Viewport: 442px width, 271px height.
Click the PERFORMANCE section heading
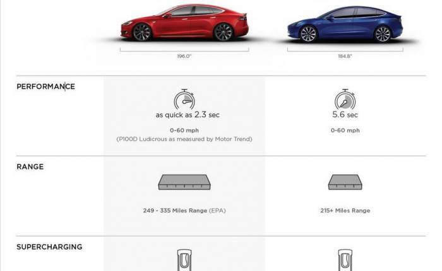pyautogui.click(x=45, y=86)
